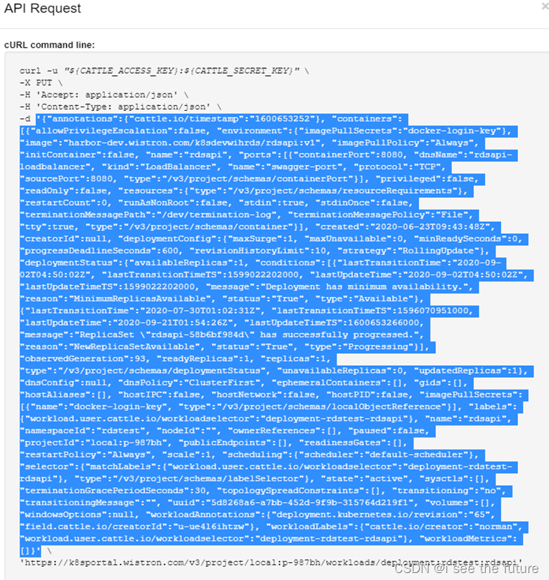Click the observedGeneration:93 text
Viewport: 549px width, 580px height.
pyautogui.click(x=85, y=358)
